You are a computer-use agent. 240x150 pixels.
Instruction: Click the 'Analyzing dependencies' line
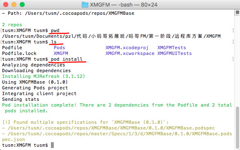pyautogui.click(x=34, y=65)
